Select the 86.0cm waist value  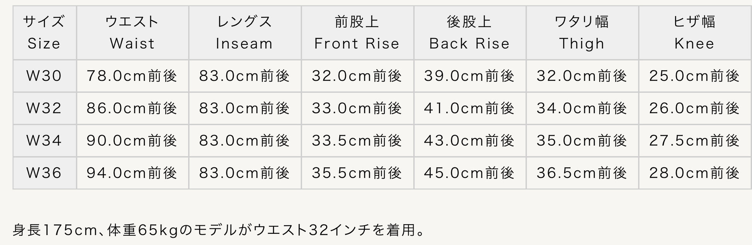(x=132, y=108)
